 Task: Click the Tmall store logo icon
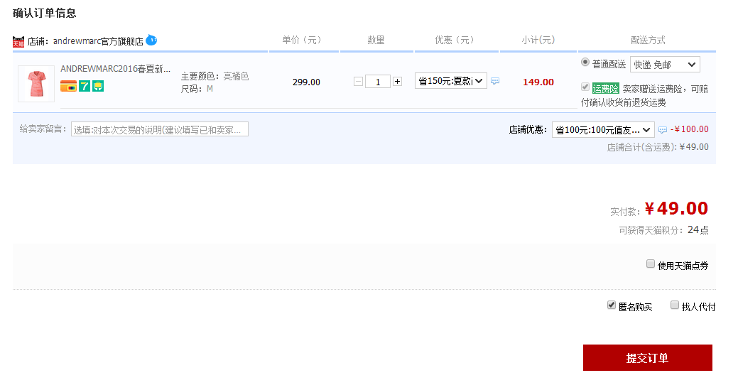point(18,42)
